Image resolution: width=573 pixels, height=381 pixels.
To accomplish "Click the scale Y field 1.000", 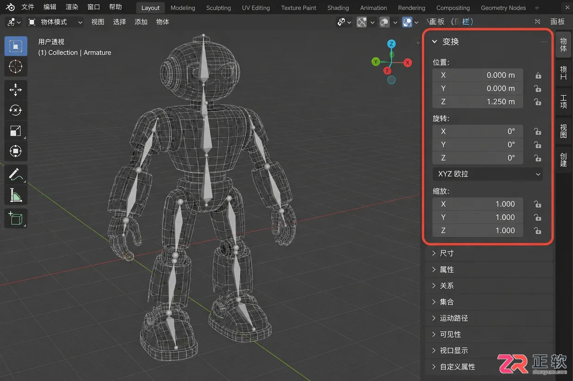I will pos(478,217).
